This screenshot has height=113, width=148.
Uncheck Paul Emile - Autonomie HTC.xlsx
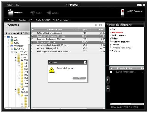pos(32,36)
